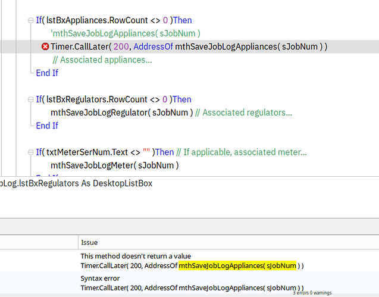The image size is (379, 297).
Task: Select the 'Syntax error' issue row
Action: [189, 283]
